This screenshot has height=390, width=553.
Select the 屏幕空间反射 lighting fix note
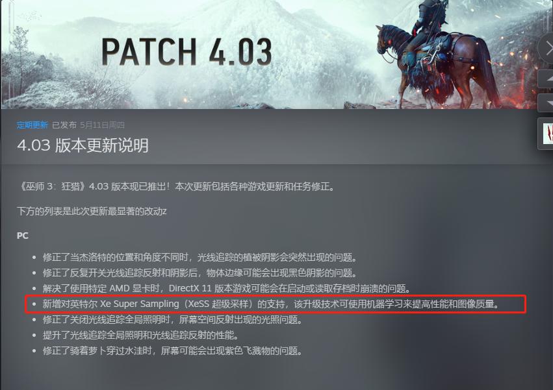coord(172,320)
